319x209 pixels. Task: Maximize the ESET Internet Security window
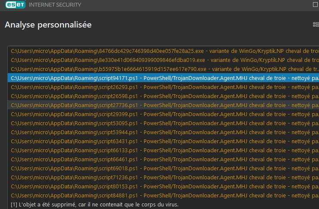pyautogui.click(x=315, y=4)
